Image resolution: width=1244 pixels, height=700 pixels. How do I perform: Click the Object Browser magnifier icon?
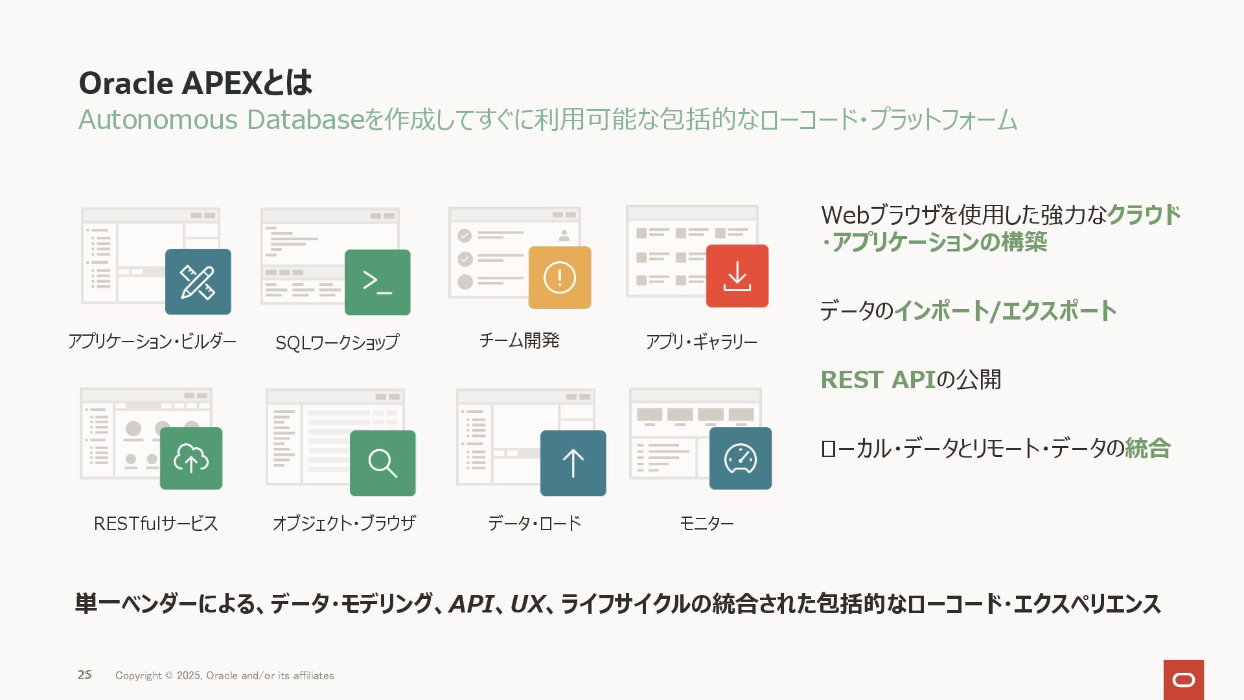click(x=383, y=463)
